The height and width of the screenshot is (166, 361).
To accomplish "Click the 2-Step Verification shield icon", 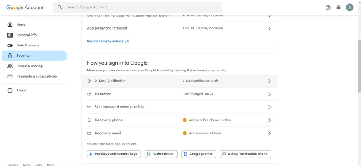I will point(89,81).
